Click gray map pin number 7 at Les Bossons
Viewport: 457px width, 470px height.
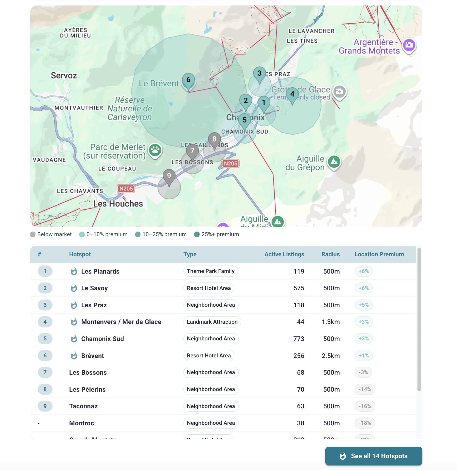click(x=192, y=152)
